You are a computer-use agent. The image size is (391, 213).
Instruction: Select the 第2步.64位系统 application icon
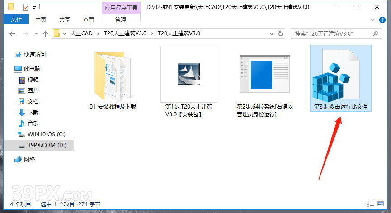click(x=264, y=74)
